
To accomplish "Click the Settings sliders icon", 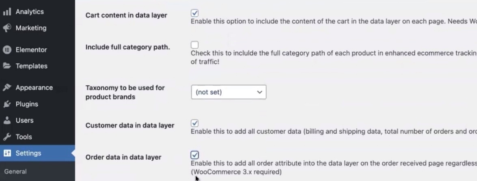I will pos(7,153).
